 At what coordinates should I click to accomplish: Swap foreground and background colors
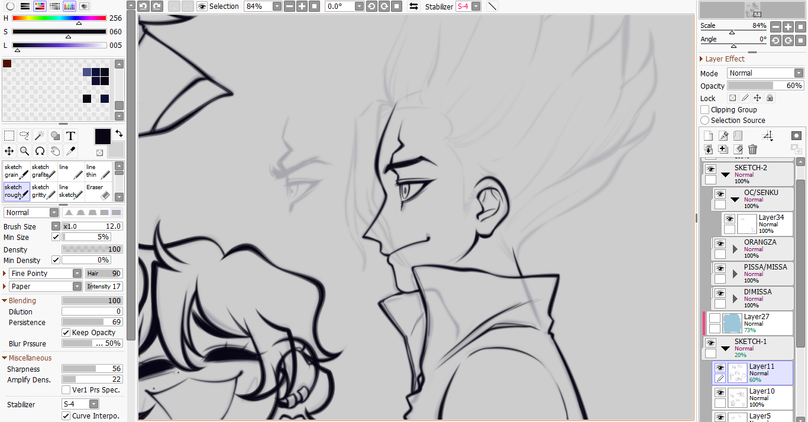[118, 134]
